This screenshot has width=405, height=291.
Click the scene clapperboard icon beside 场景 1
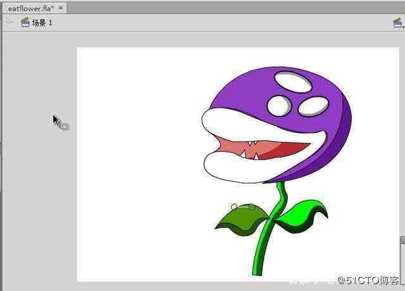pos(25,23)
